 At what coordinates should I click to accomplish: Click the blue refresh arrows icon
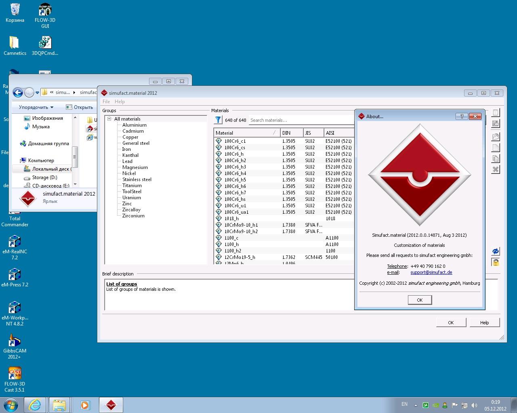tap(496, 251)
